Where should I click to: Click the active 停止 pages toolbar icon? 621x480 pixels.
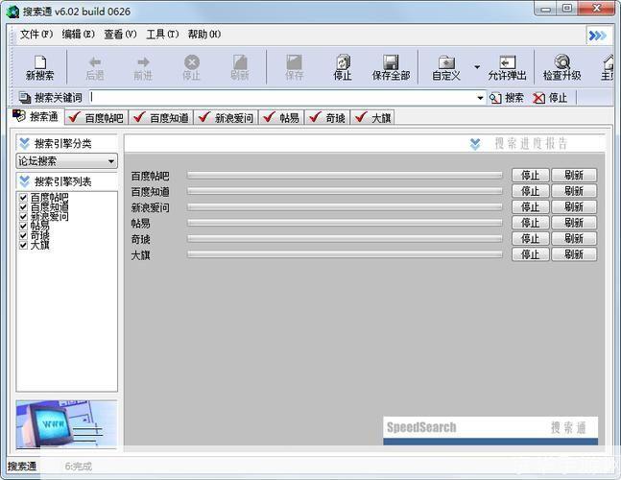[x=343, y=62]
